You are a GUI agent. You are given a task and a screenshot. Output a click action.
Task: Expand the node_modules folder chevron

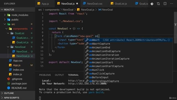[x=5, y=15]
